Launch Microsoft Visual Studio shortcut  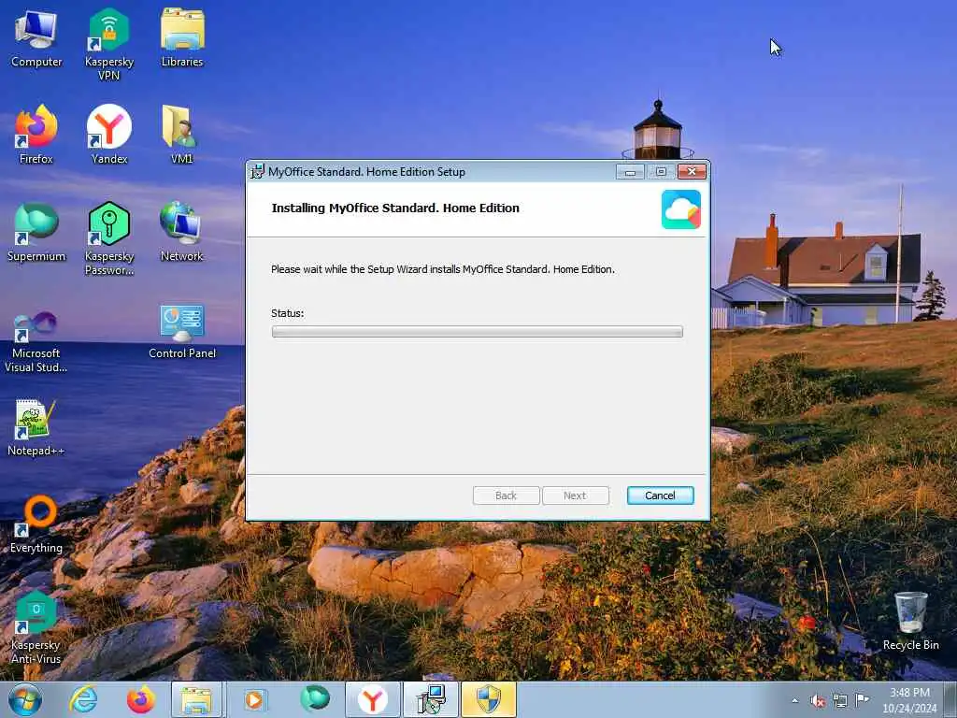pos(36,342)
